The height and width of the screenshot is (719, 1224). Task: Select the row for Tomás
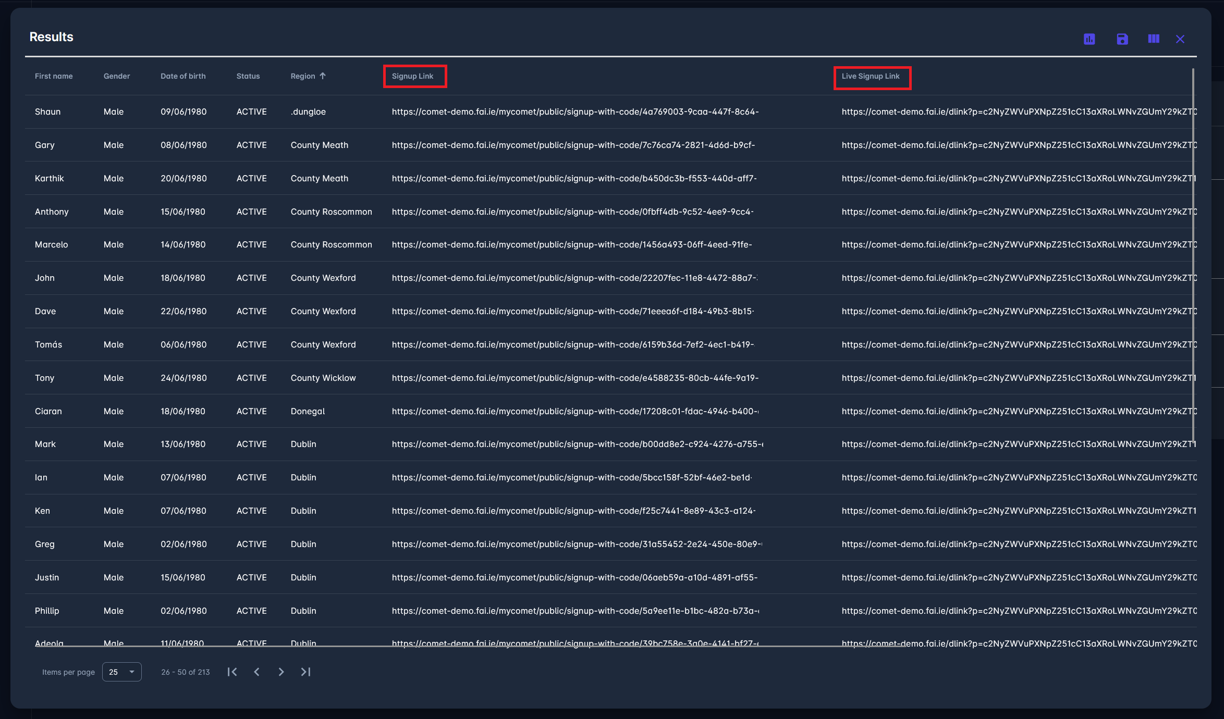tap(48, 344)
